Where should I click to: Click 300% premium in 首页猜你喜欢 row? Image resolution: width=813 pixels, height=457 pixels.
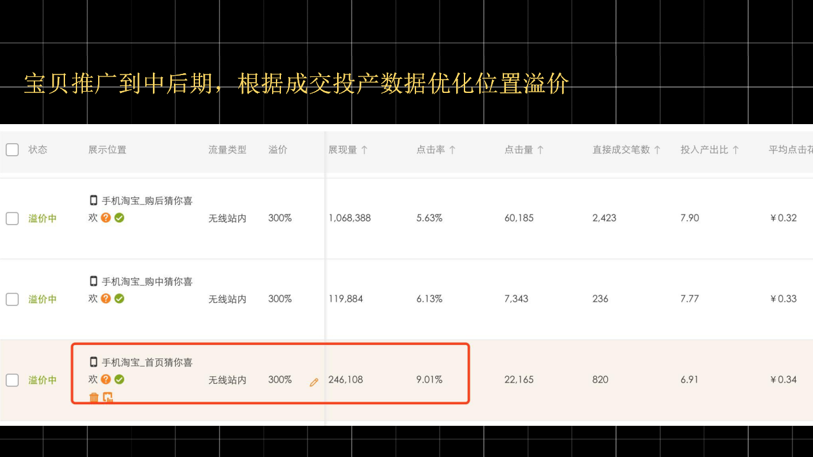280,379
